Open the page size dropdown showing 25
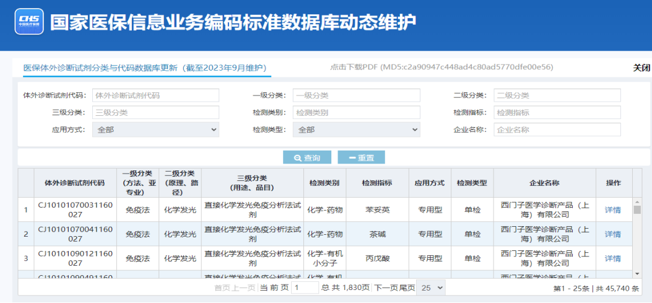Screen dimensions: 652x303 pyautogui.click(x=431, y=288)
